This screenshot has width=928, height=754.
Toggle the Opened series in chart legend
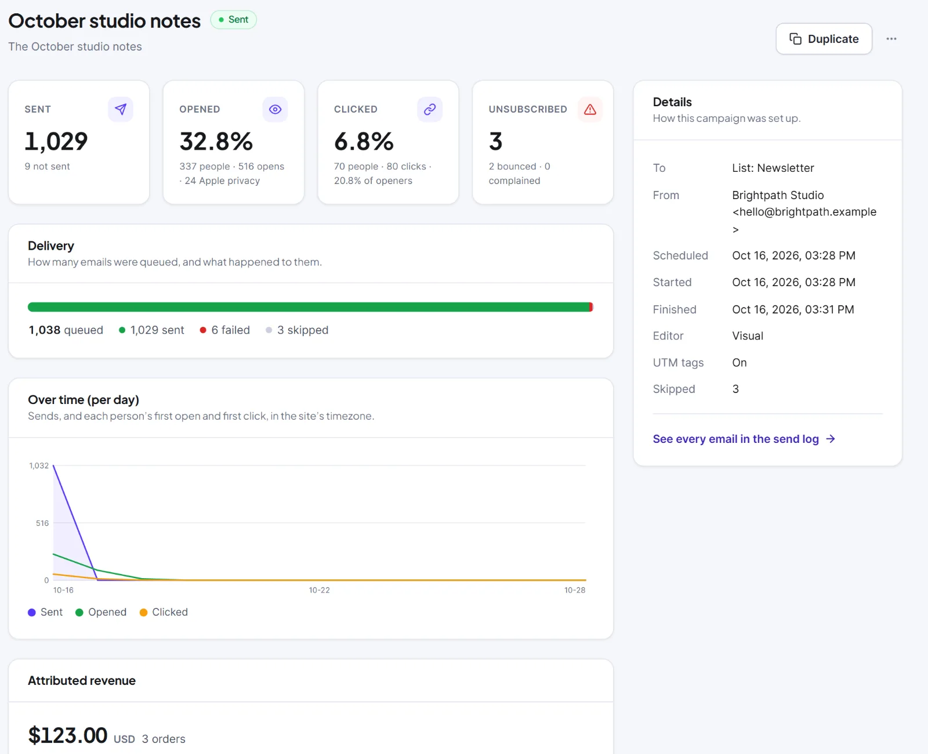pos(101,612)
